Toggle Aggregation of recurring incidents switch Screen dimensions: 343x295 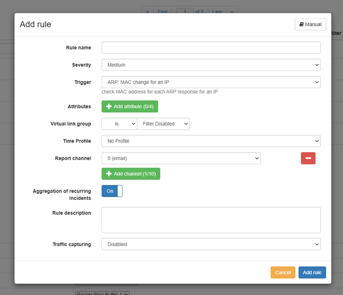(x=112, y=191)
